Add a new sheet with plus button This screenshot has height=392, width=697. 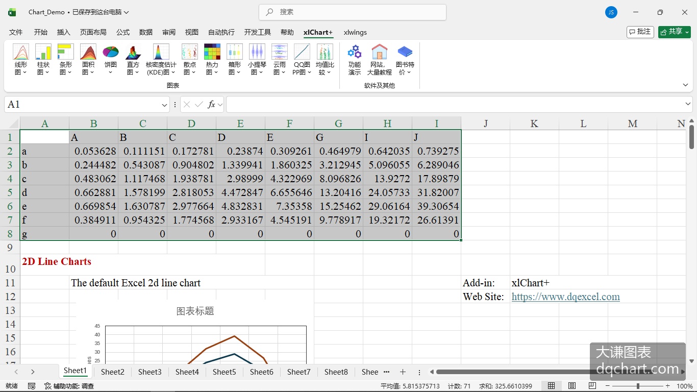[x=403, y=372]
